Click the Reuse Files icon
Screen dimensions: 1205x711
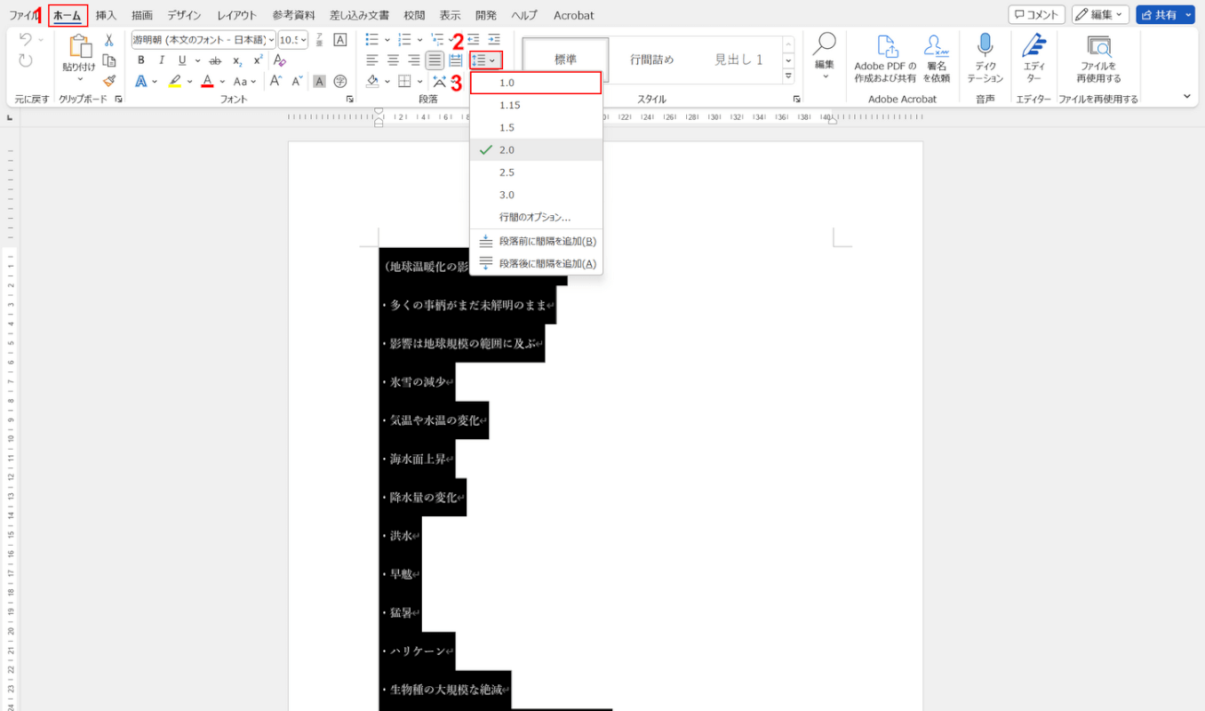(1099, 46)
